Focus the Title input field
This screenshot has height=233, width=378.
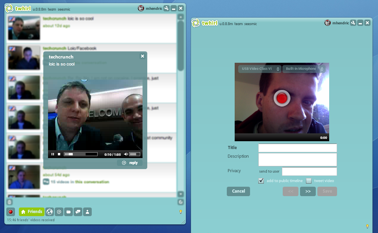298,148
